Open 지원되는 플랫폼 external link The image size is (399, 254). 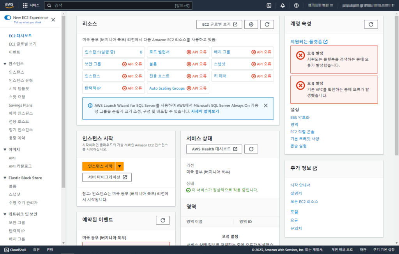pos(309,41)
